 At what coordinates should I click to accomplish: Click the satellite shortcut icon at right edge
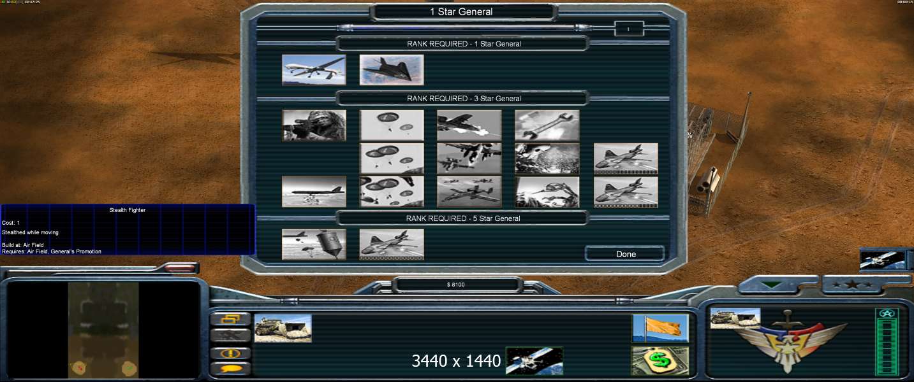coord(883,260)
